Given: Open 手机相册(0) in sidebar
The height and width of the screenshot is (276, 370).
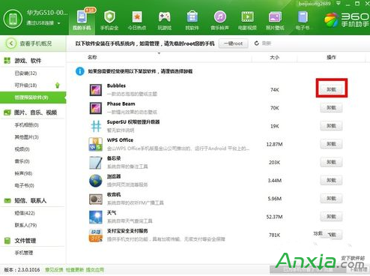Looking at the screenshot, I should click(x=26, y=125).
